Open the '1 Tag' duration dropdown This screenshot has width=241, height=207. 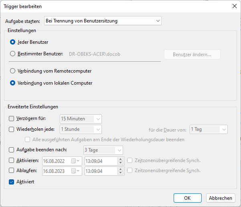pyautogui.click(x=209, y=129)
